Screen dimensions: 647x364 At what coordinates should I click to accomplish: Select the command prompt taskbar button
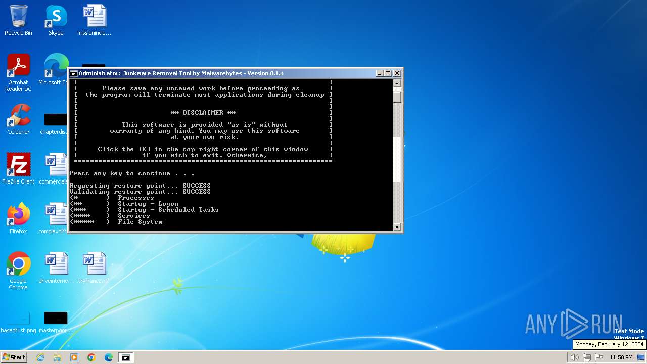pyautogui.click(x=125, y=357)
